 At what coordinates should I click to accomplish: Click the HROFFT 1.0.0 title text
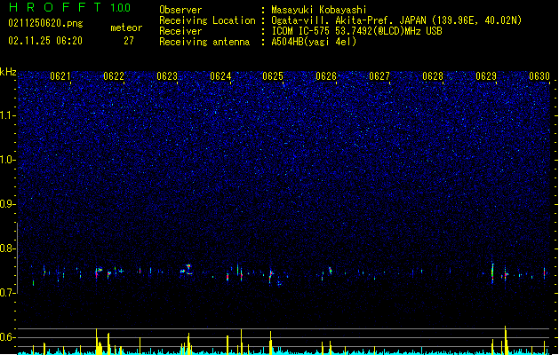click(69, 7)
